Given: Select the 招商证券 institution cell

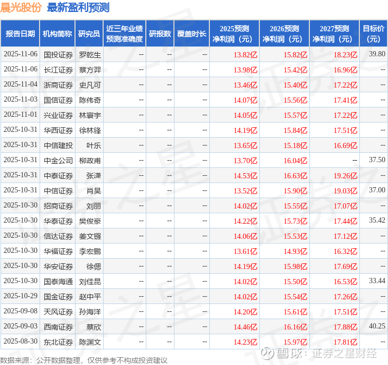Looking at the screenshot, I should tap(58, 206).
